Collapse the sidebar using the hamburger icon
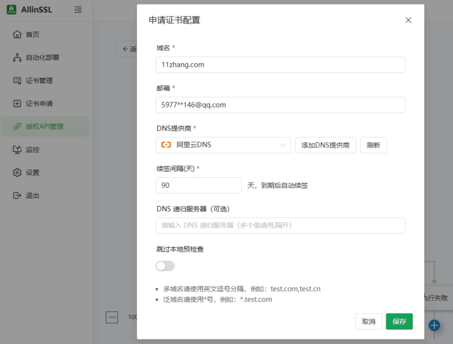 tap(78, 10)
